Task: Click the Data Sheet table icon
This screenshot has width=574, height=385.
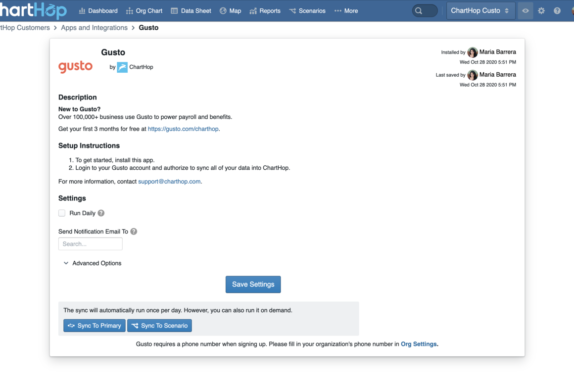Action: pyautogui.click(x=174, y=11)
